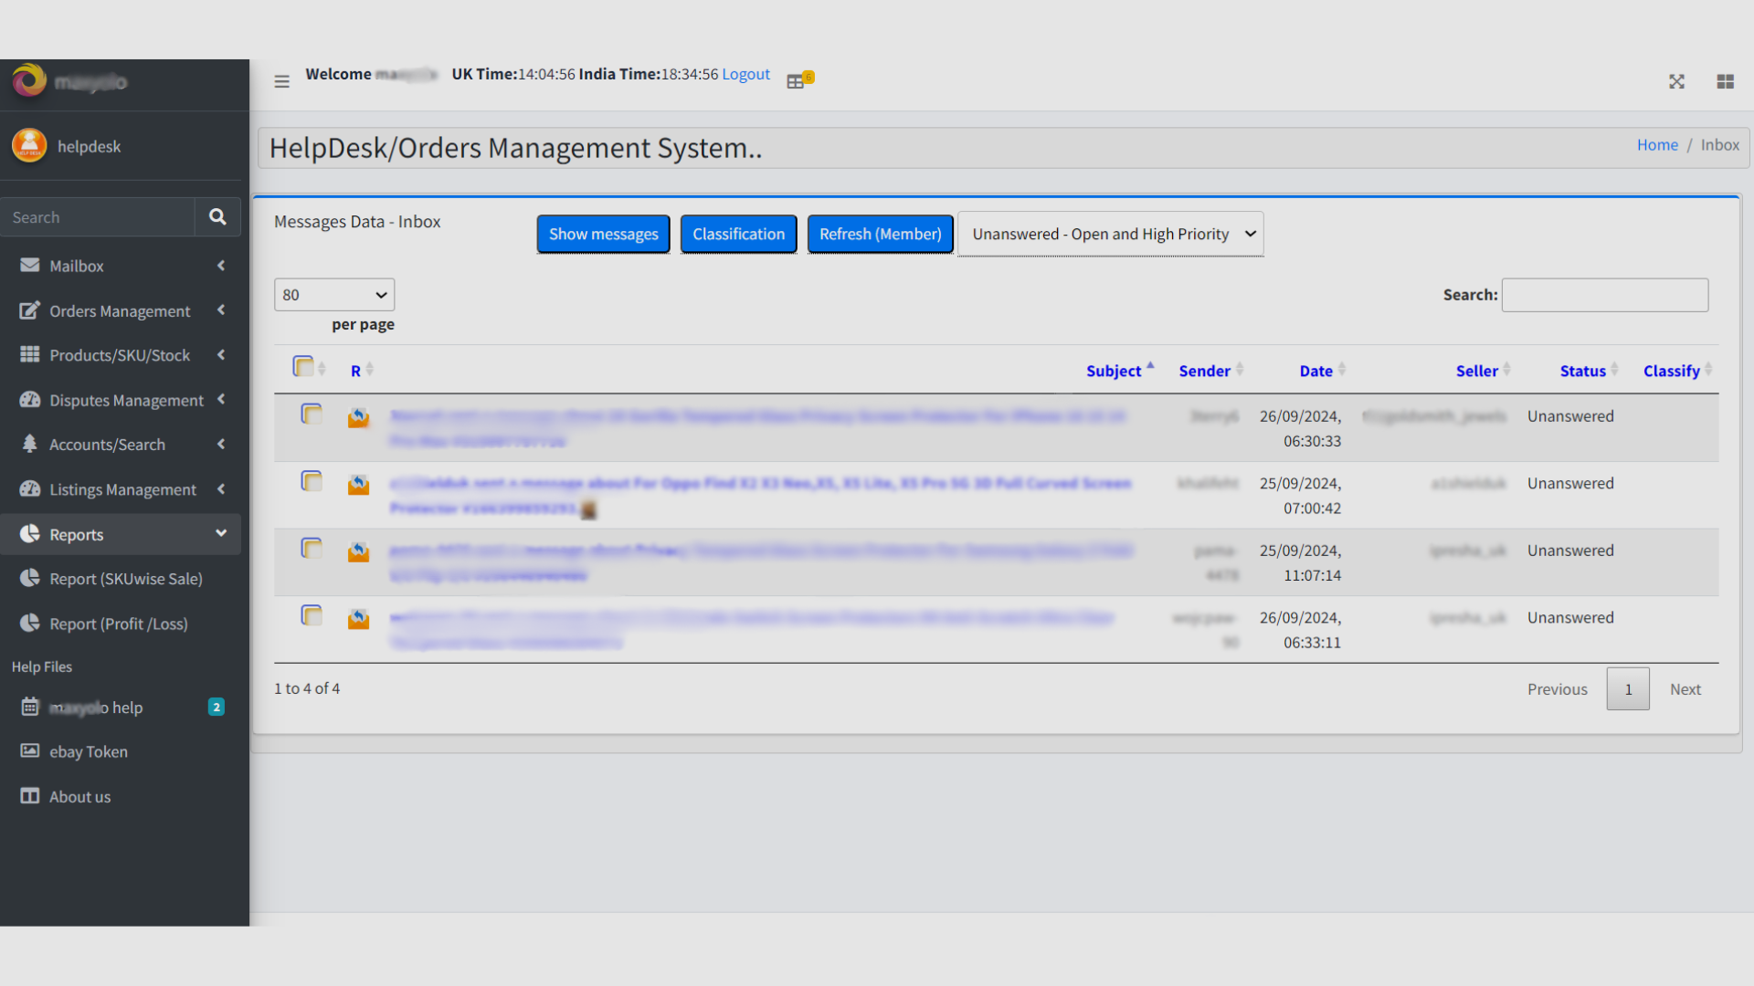Click reply envelope icon in first message row
Image resolution: width=1754 pixels, height=986 pixels.
358,418
